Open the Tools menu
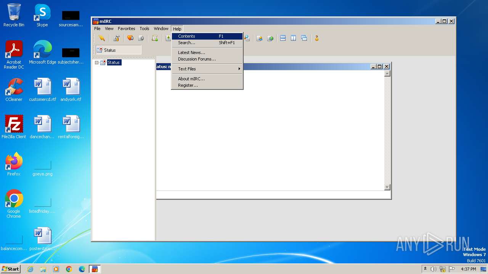This screenshot has width=488, height=274. pos(144,29)
